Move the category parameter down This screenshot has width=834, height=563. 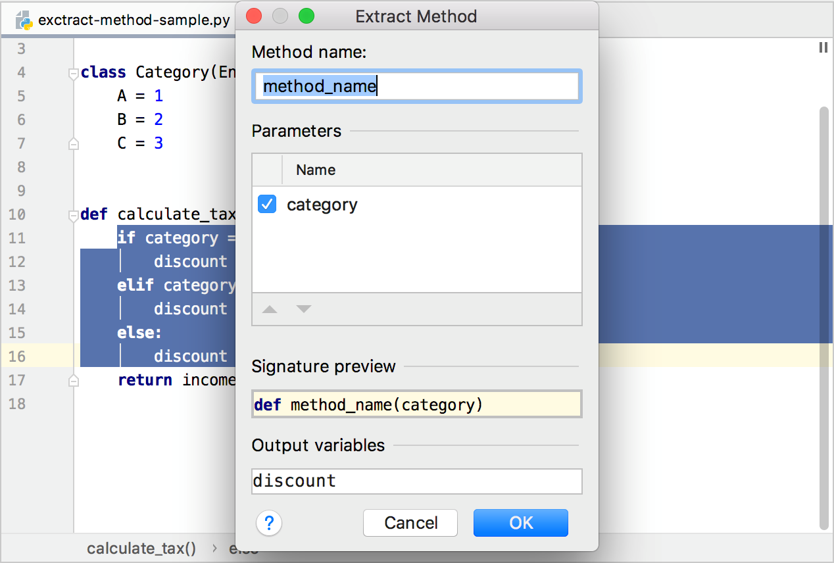[303, 309]
